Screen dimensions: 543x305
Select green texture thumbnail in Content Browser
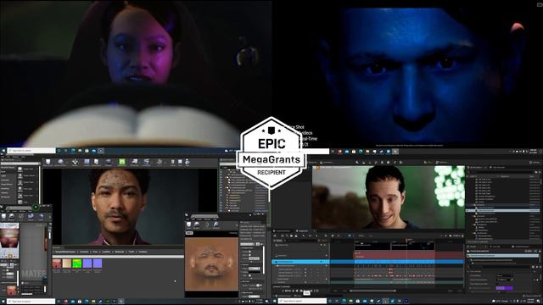(77, 263)
